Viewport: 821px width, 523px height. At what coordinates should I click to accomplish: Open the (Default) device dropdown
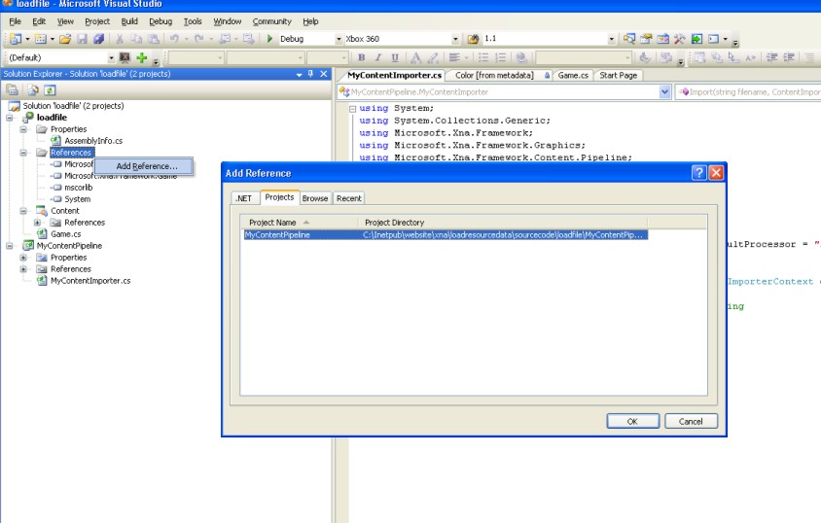[111, 57]
